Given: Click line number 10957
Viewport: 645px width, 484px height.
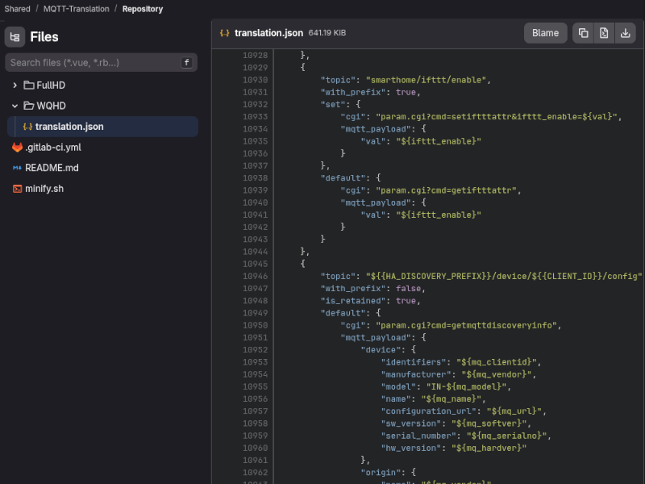Looking at the screenshot, I should pyautogui.click(x=255, y=411).
